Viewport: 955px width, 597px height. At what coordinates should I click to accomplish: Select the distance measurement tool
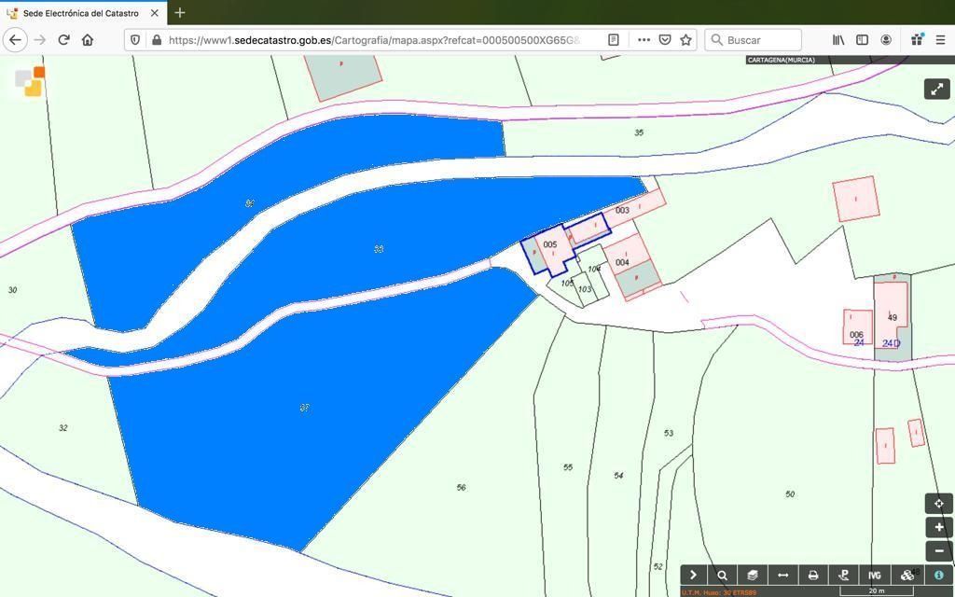(x=782, y=576)
